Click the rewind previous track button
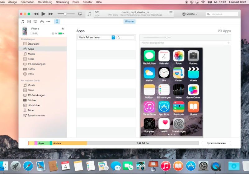Viewport: 249px width, 174px height. click(36, 14)
